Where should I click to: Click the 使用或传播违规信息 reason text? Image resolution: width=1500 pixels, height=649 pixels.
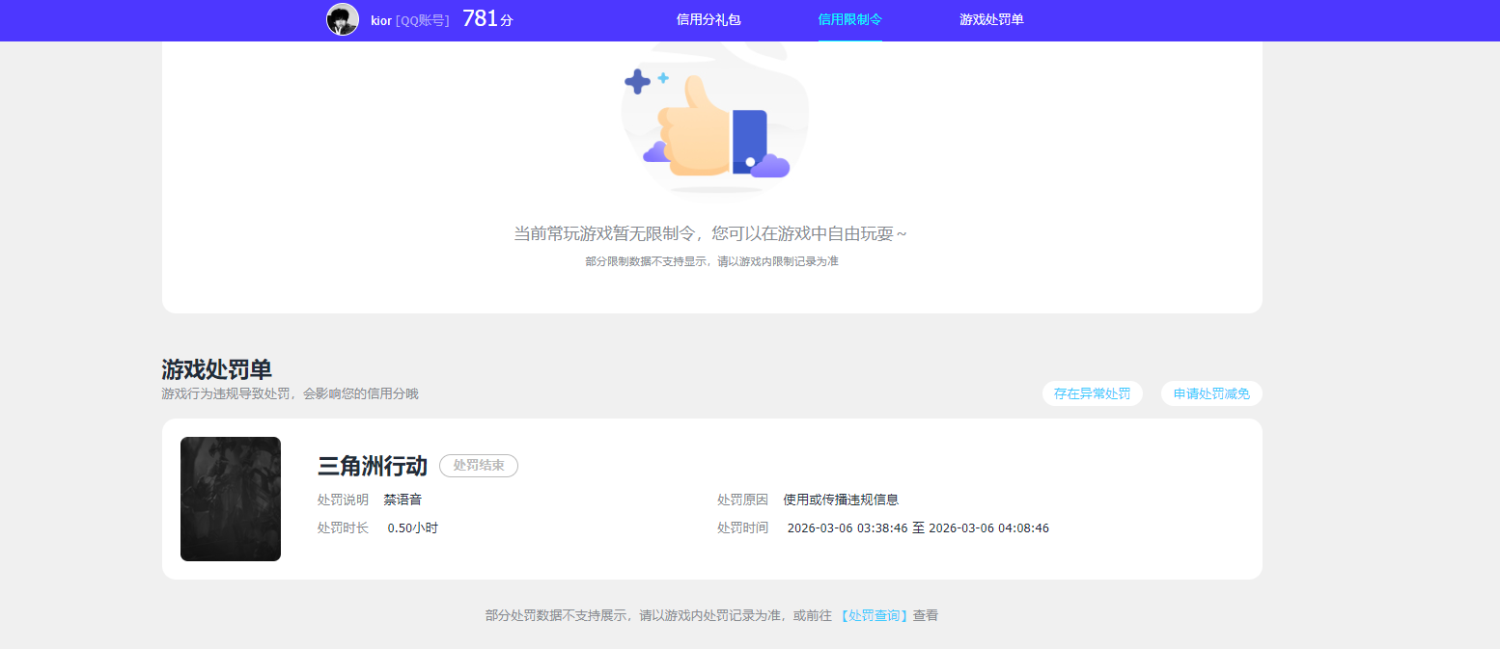(841, 500)
